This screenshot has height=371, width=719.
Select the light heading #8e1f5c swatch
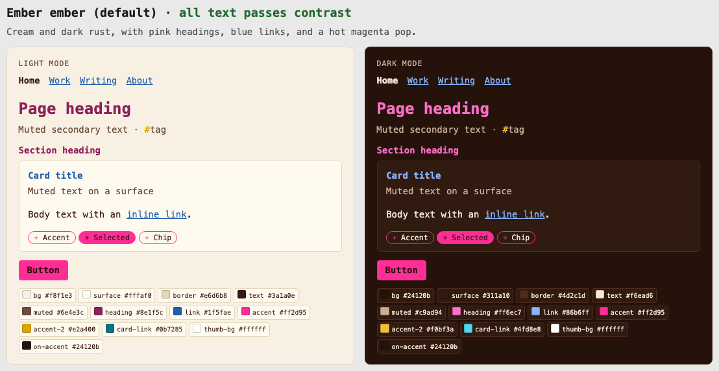click(128, 313)
